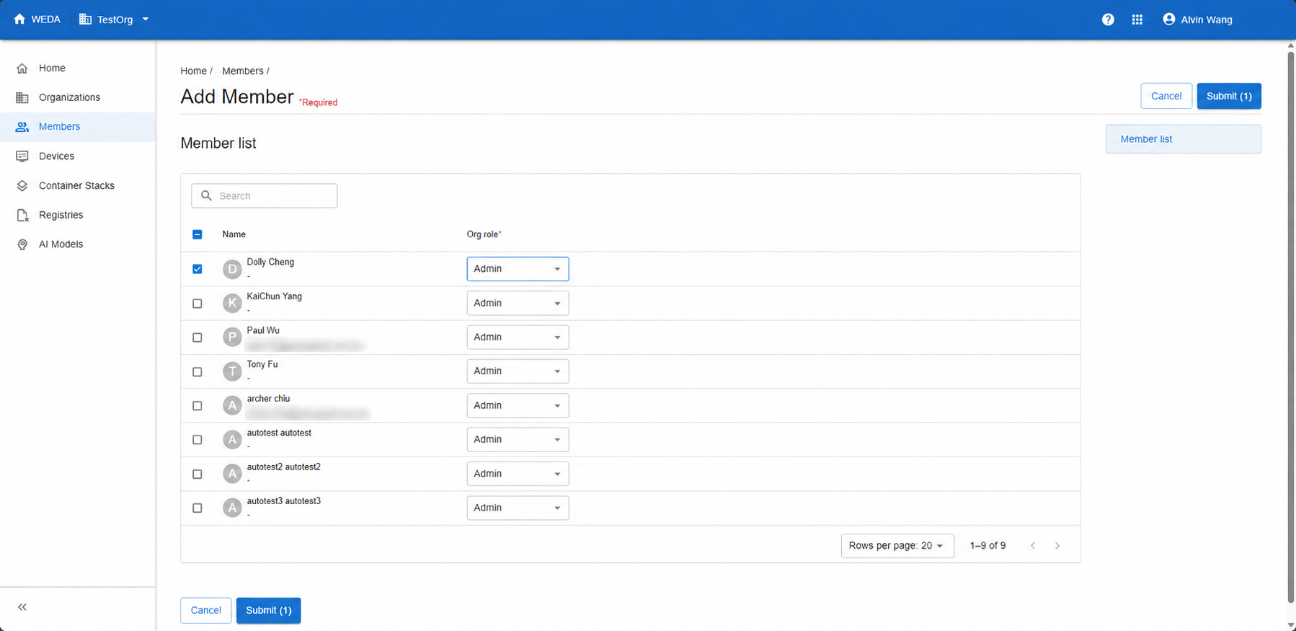Image resolution: width=1296 pixels, height=631 pixels.
Task: Click the member Search field
Action: pos(265,195)
